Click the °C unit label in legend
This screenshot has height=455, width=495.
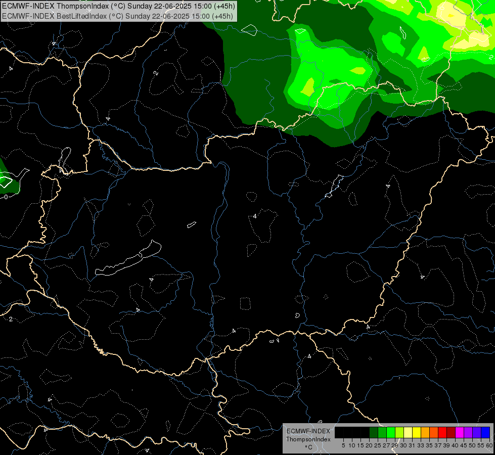308,447
